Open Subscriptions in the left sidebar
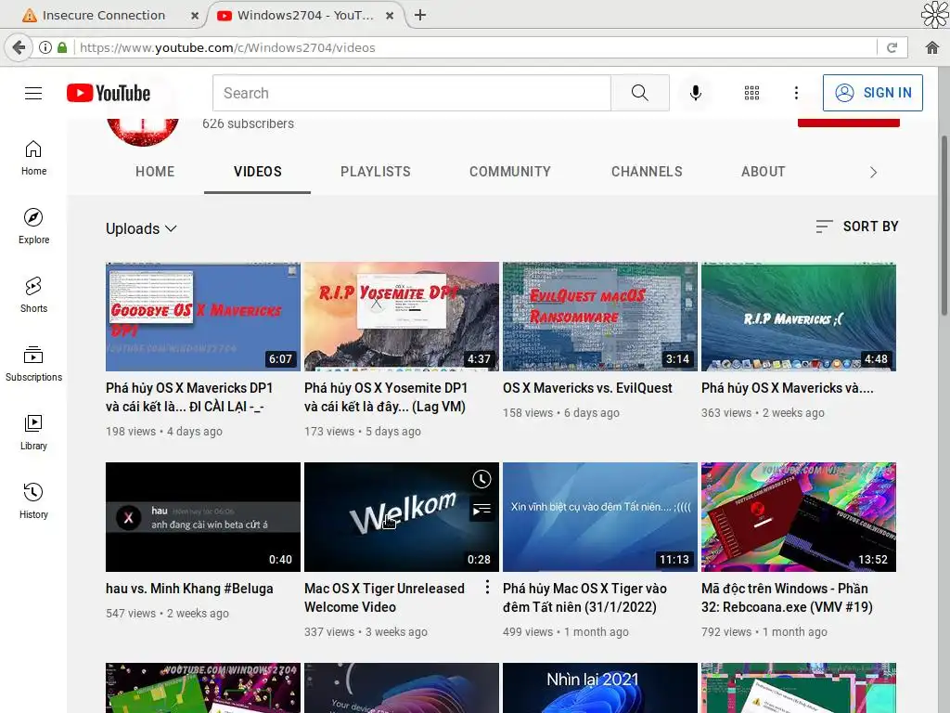This screenshot has height=713, width=950. pyautogui.click(x=33, y=363)
